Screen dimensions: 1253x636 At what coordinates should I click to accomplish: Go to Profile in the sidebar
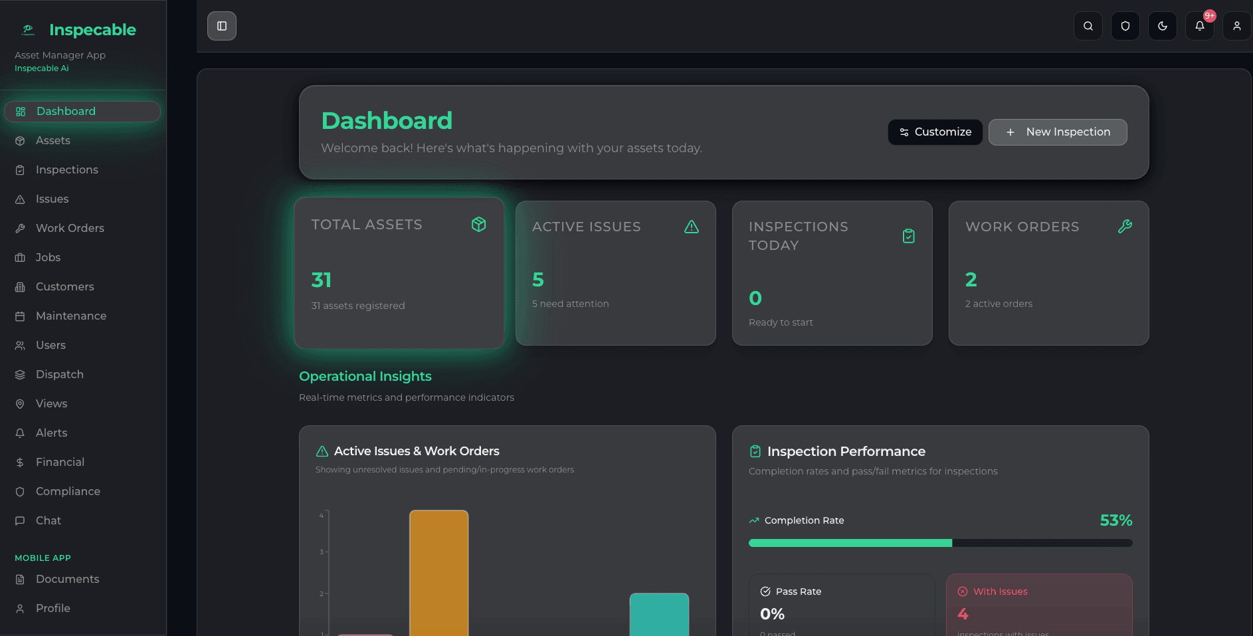click(x=82, y=609)
